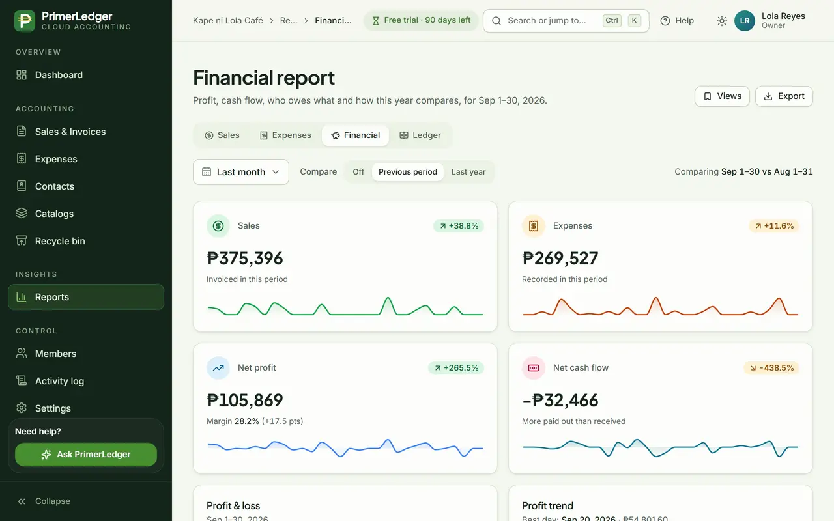Toggle the light/dark theme sun icon
Screen dimensions: 834x521
pyautogui.click(x=721, y=21)
